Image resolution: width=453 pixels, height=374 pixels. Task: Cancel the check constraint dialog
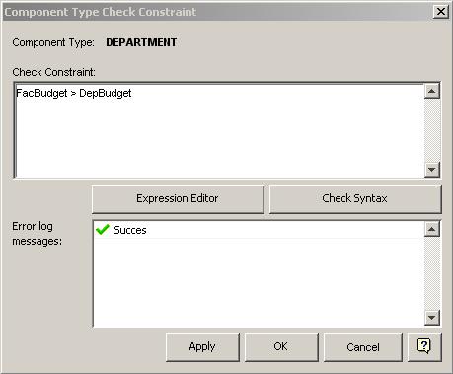(x=363, y=347)
